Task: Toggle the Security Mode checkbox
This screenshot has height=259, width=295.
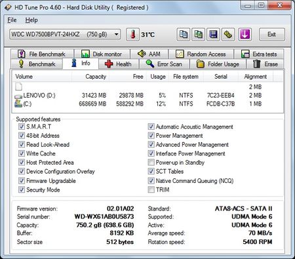Action: pos(22,189)
